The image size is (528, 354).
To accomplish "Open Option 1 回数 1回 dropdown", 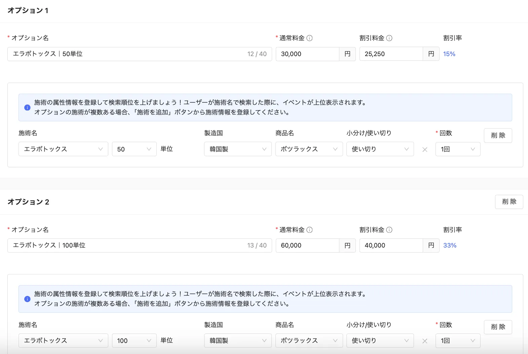I will point(458,149).
